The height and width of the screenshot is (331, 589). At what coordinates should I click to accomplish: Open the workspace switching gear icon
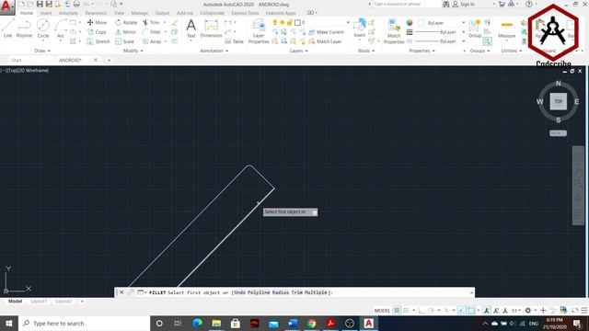pyautogui.click(x=527, y=311)
